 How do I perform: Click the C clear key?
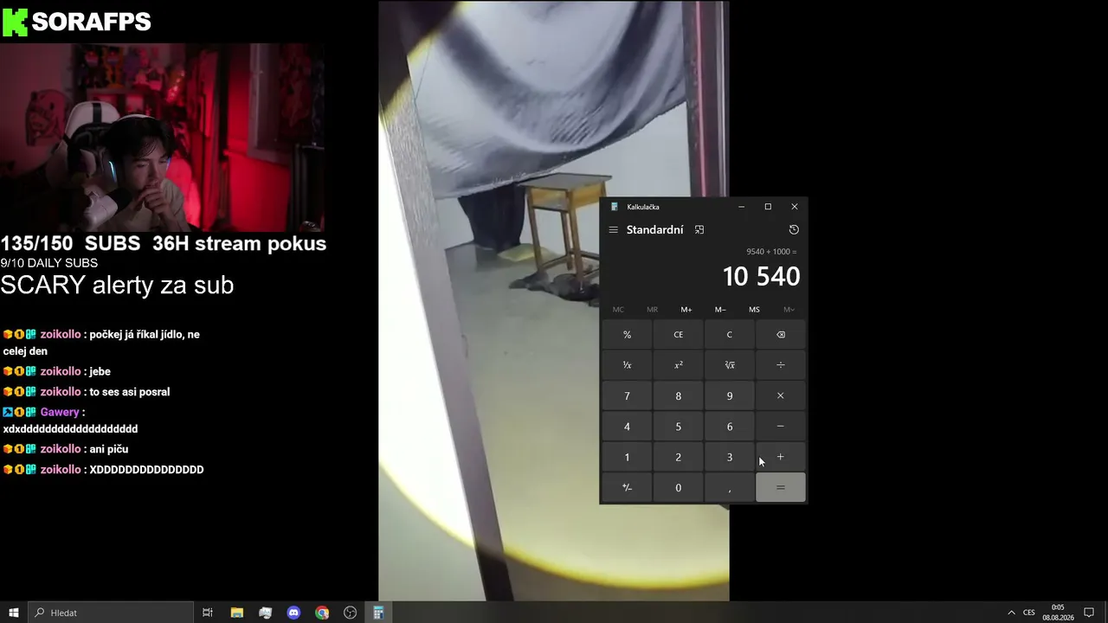[729, 335]
